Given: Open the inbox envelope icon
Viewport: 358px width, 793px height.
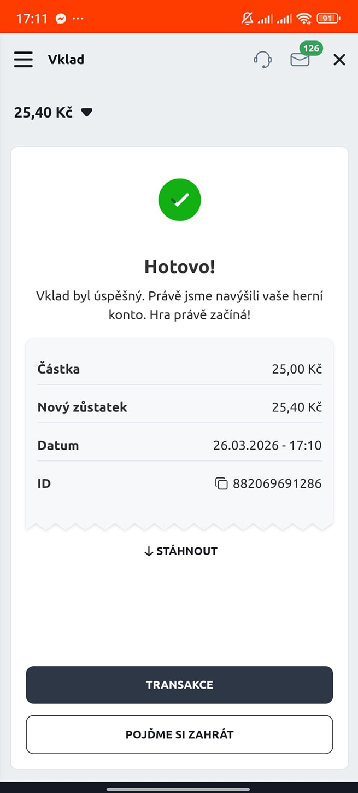Looking at the screenshot, I should point(300,60).
